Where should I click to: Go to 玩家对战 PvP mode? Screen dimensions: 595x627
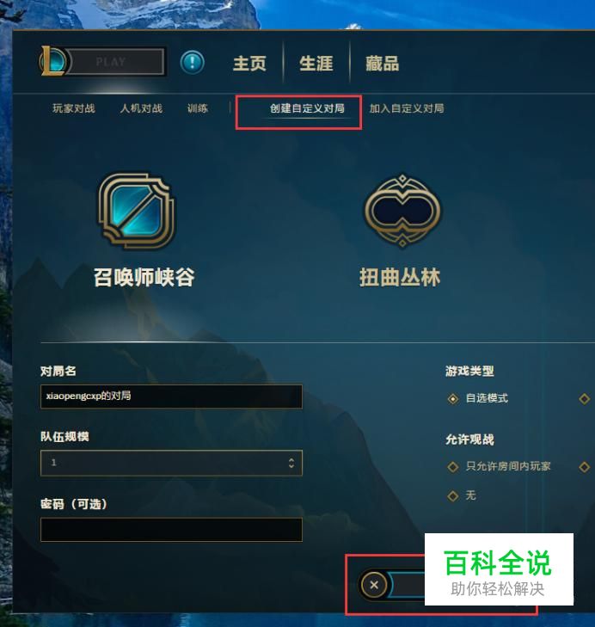point(74,108)
